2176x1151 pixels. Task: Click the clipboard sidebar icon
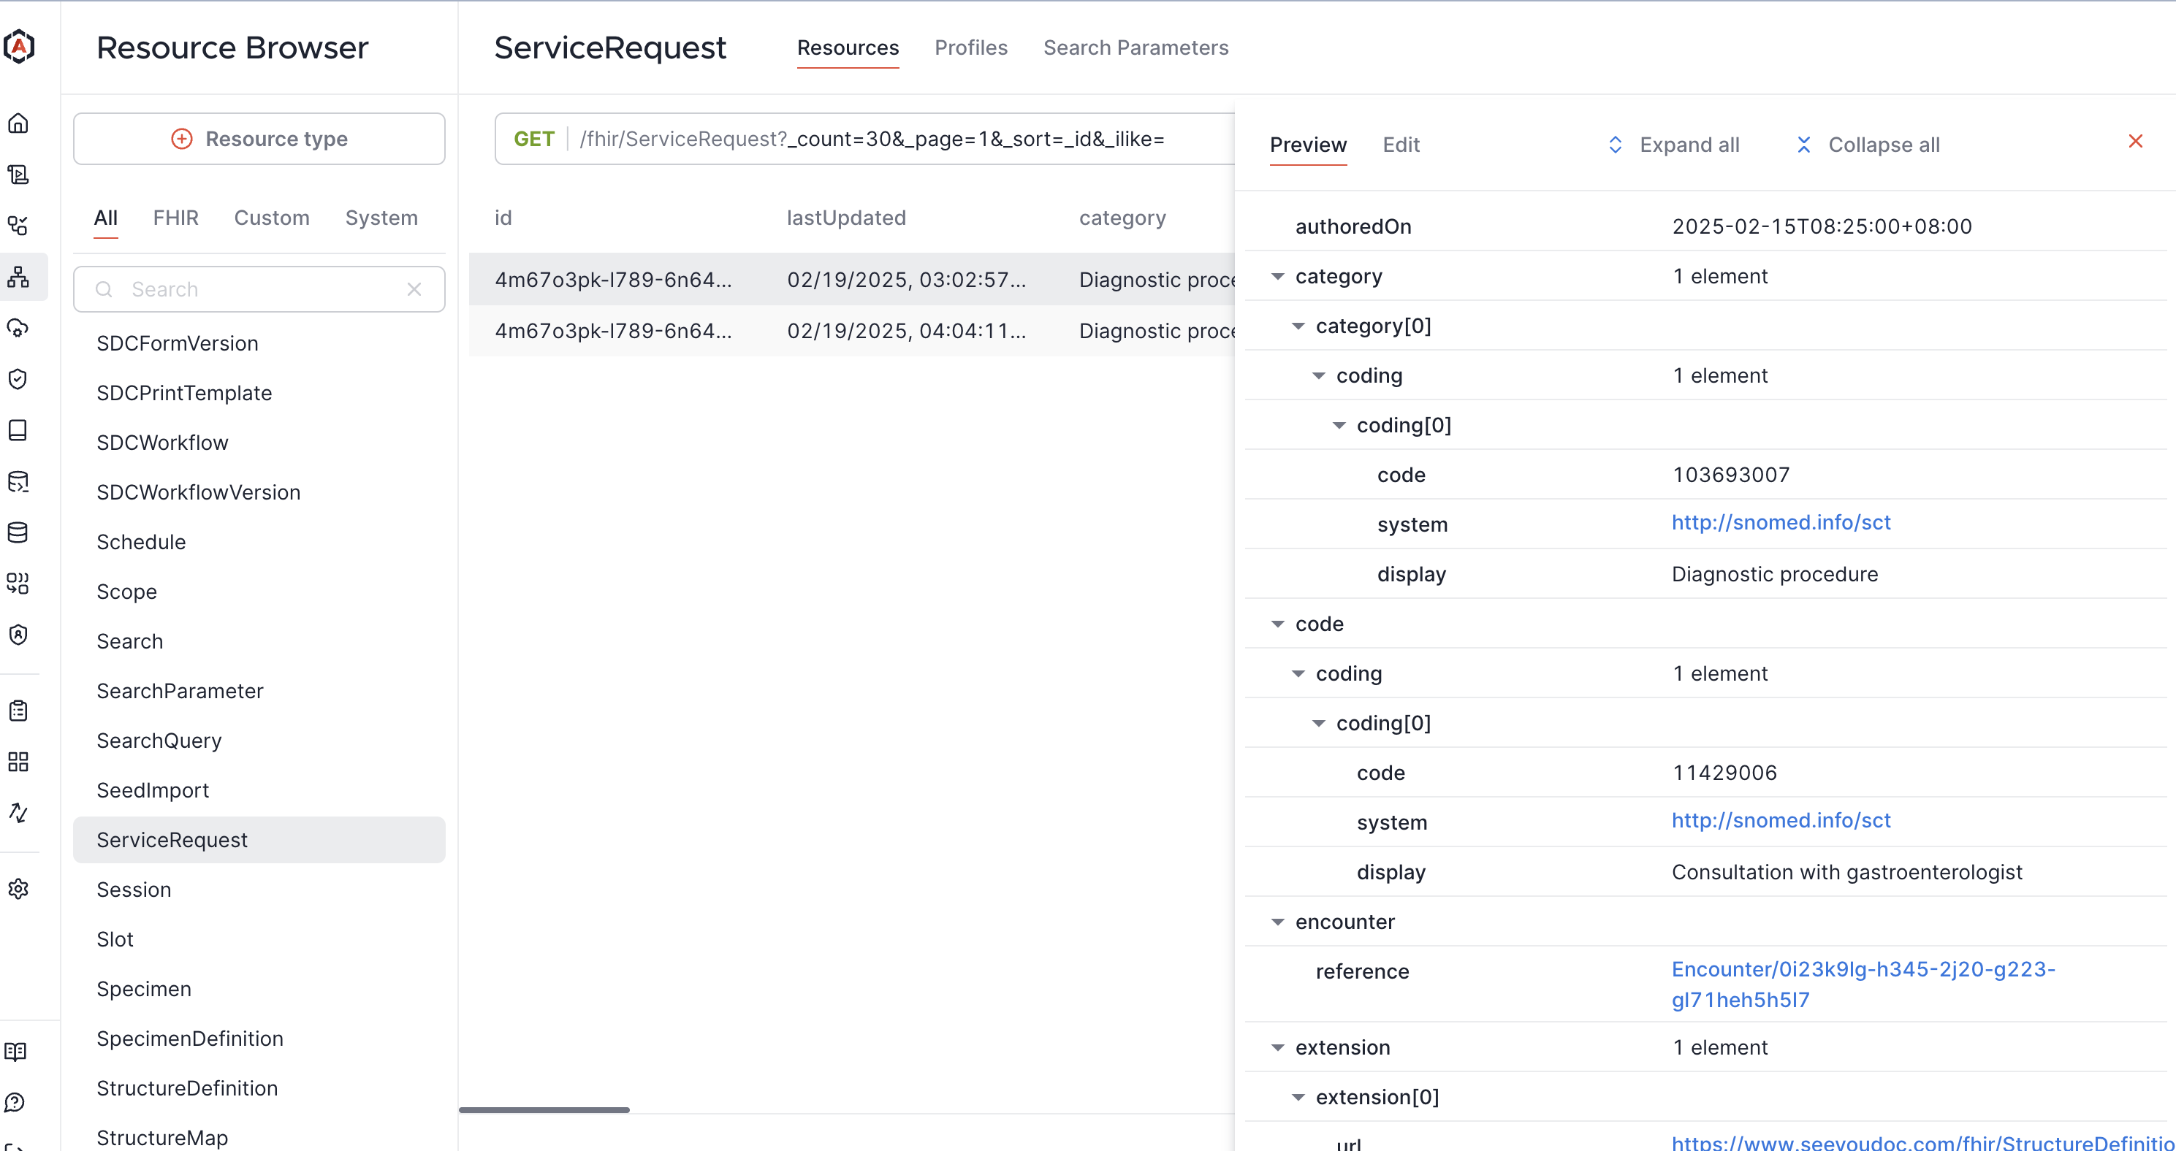click(18, 710)
